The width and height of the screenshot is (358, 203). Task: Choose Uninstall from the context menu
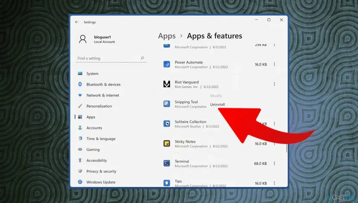pos(217,105)
